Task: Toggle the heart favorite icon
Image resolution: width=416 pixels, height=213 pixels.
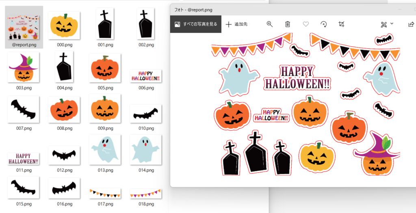Action: tap(306, 24)
